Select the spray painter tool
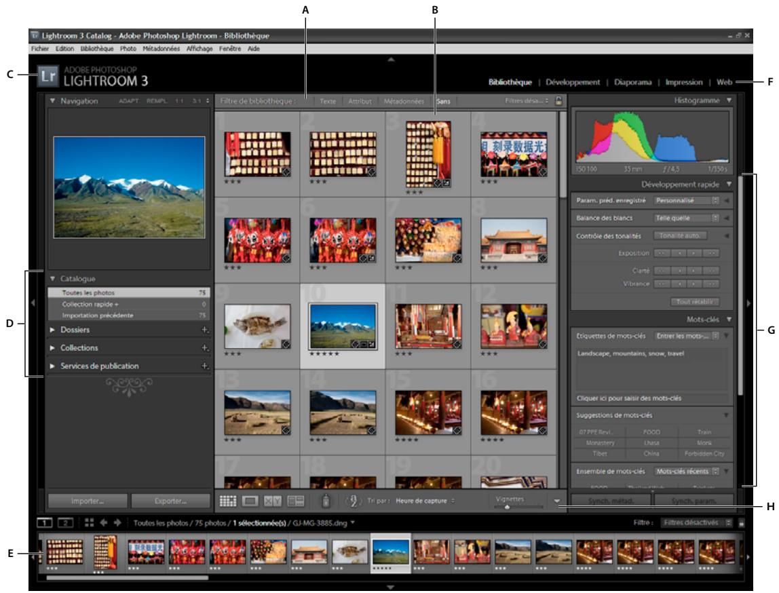779x593 pixels. 326,501
